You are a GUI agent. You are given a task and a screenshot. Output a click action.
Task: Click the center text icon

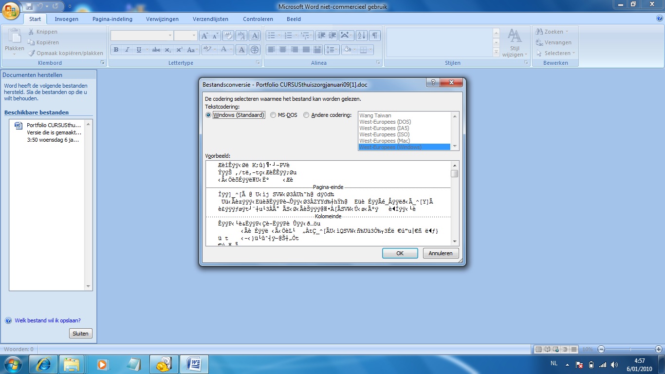pos(283,50)
